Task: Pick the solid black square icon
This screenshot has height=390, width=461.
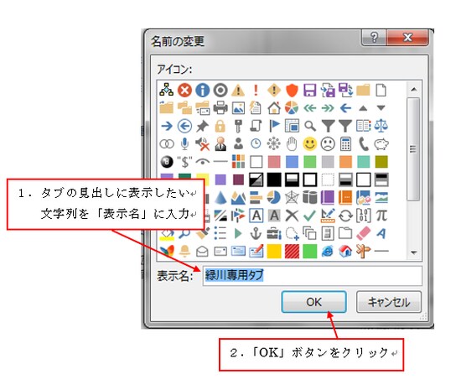Action: pos(274,179)
